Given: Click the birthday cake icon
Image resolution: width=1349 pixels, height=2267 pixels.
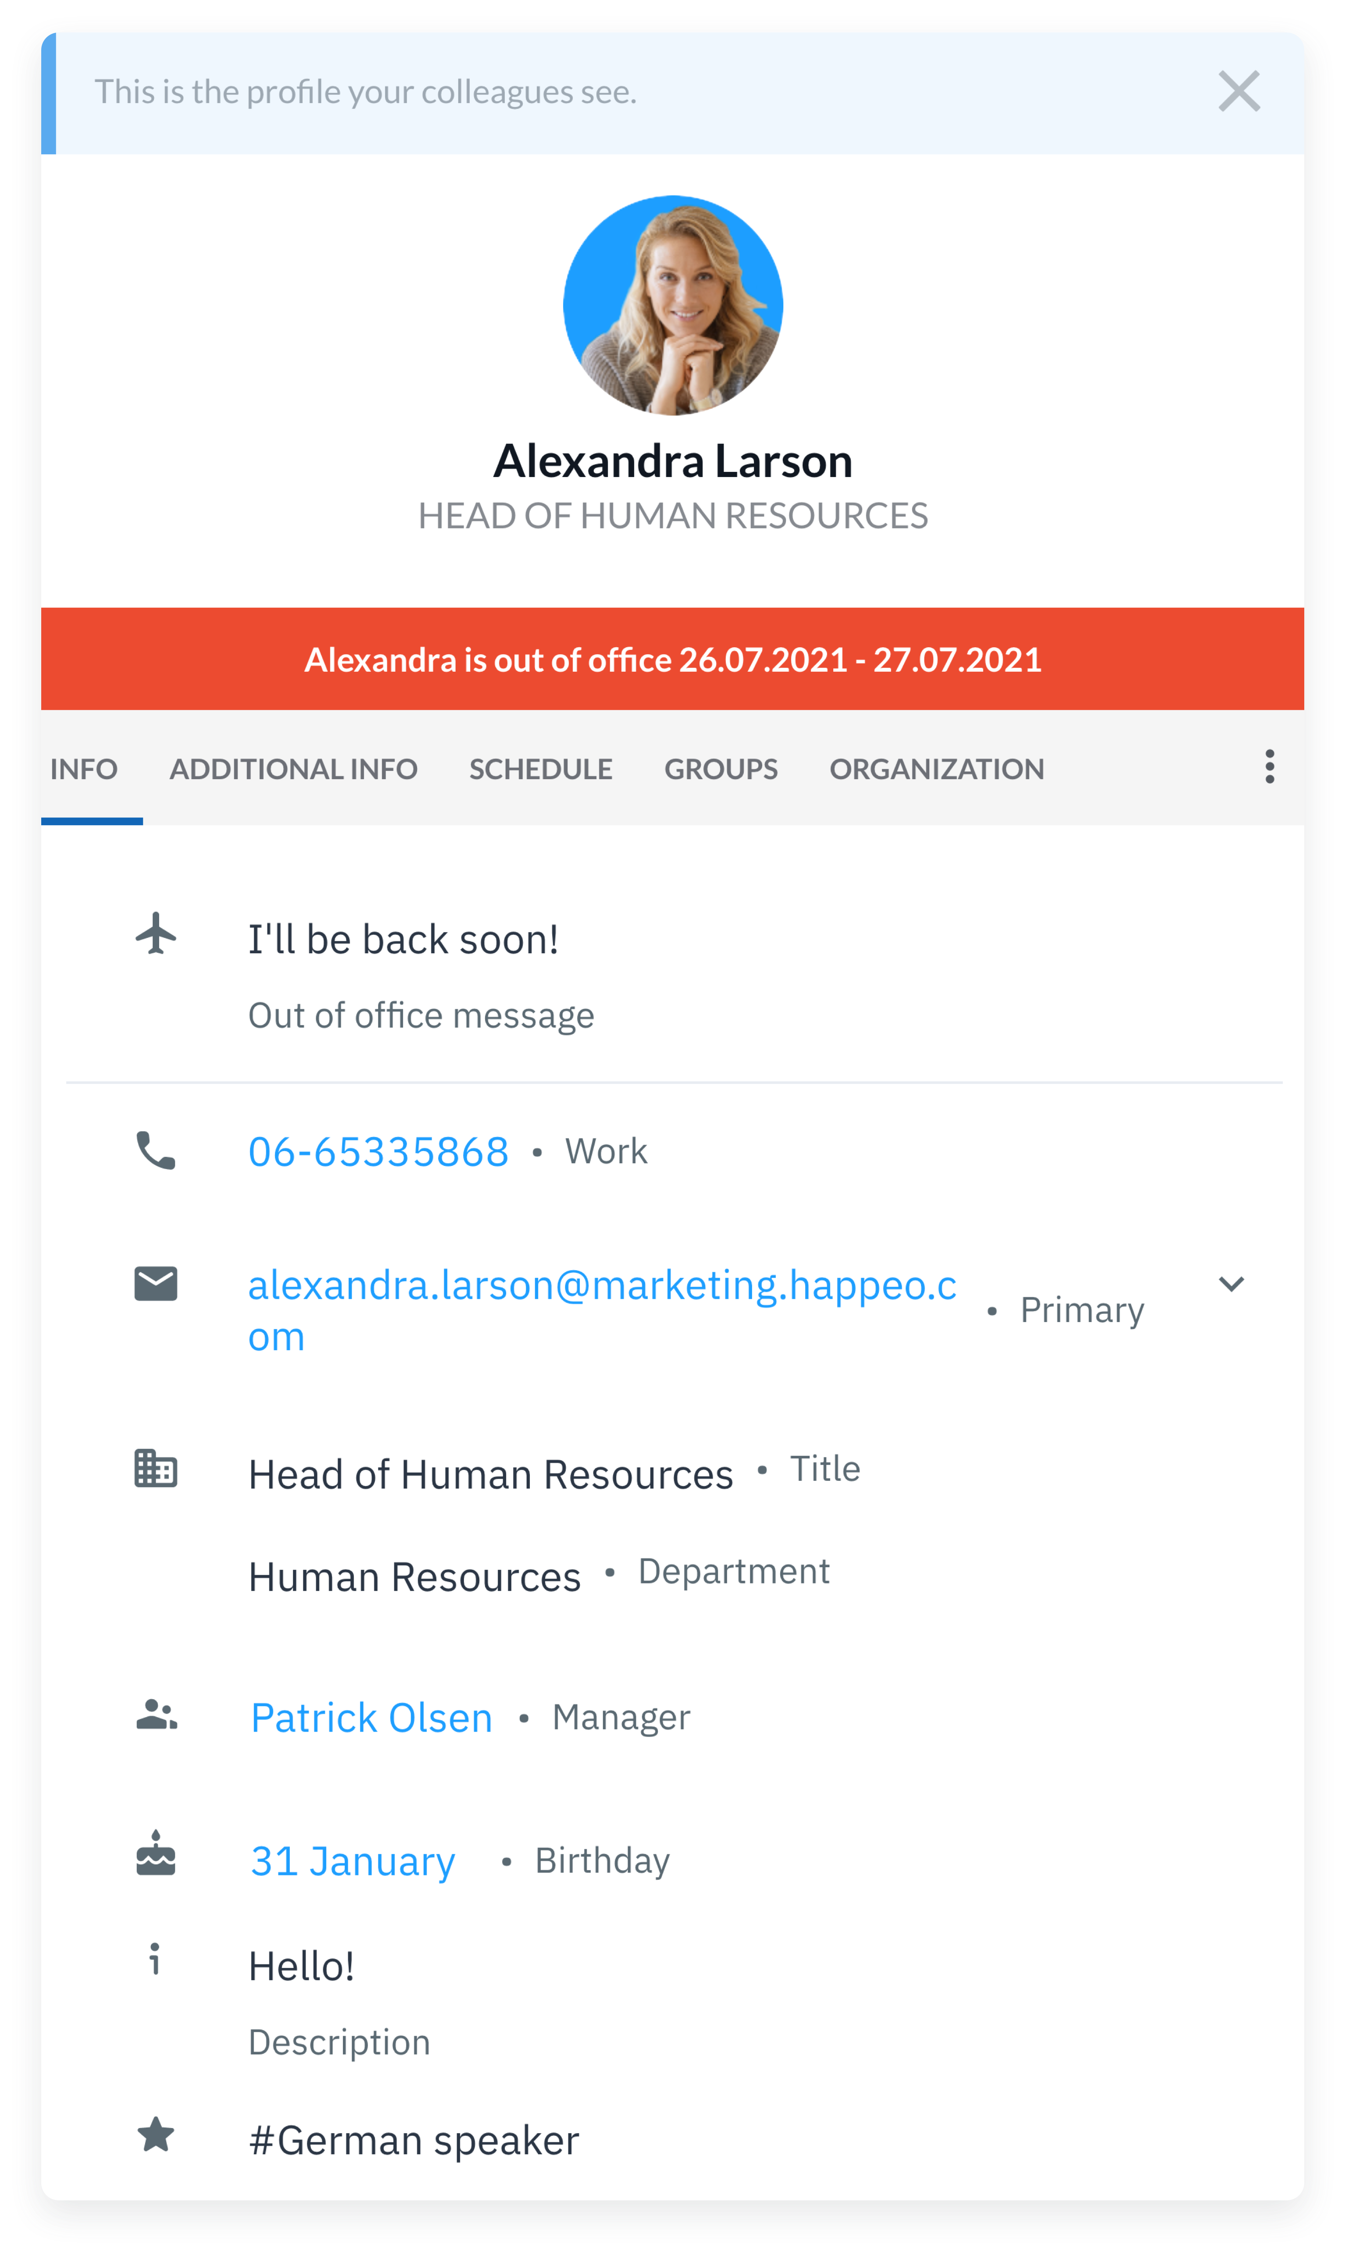Looking at the screenshot, I should point(157,1854).
